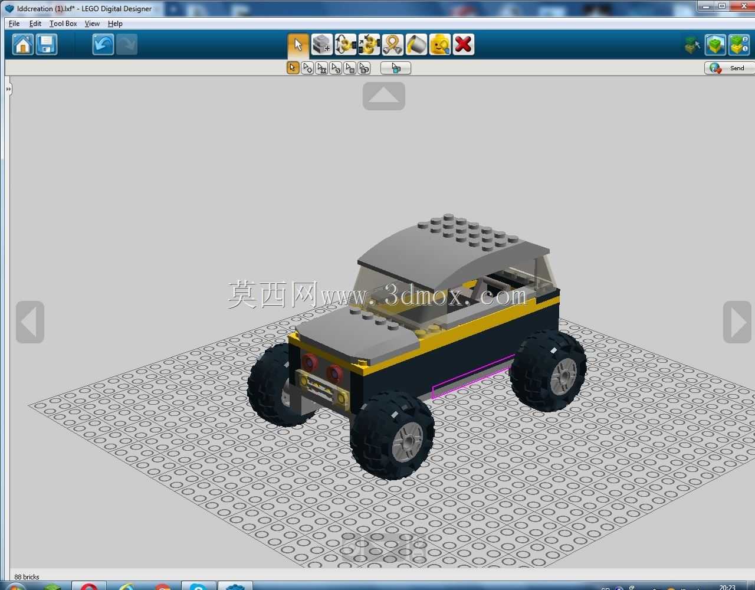This screenshot has height=590, width=755.
Task: Open the Help menu
Action: click(x=115, y=24)
